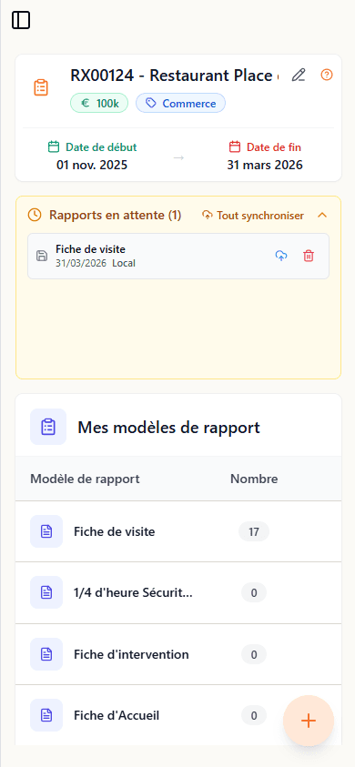Edit project with pencil icon

[299, 75]
